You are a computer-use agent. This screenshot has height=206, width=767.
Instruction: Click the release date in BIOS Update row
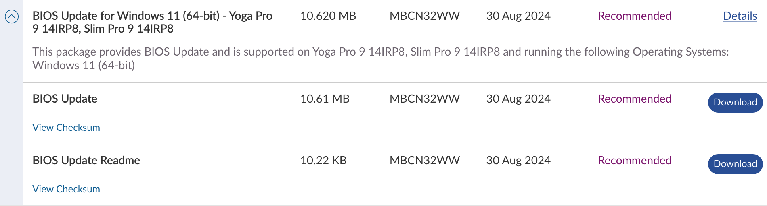click(518, 99)
